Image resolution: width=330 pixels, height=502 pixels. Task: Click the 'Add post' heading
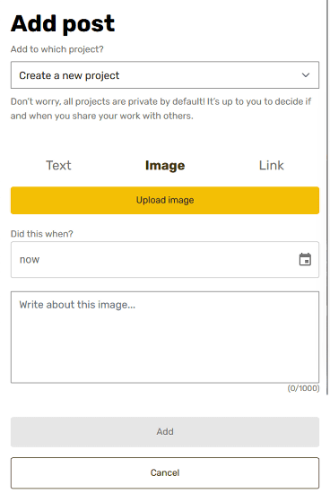[x=63, y=24]
